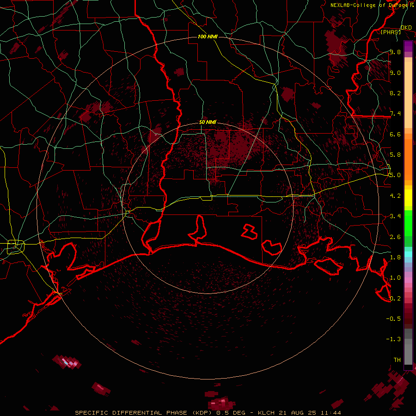
Task: Click the 9.0 value on color scale
Action: 395,73
